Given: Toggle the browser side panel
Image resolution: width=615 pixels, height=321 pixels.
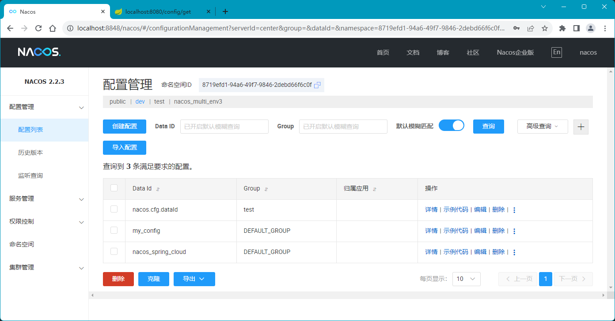Looking at the screenshot, I should tap(576, 28).
